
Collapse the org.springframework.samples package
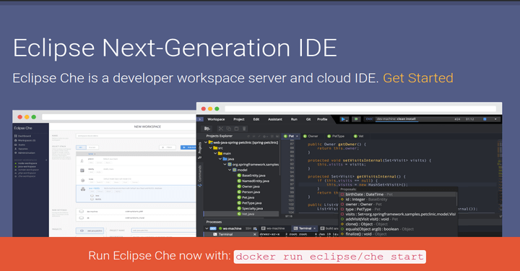[225, 164]
